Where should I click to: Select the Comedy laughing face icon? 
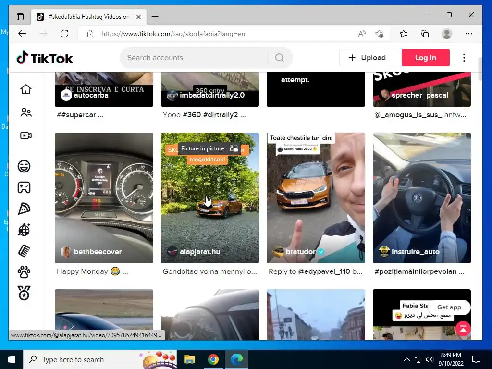(x=24, y=166)
